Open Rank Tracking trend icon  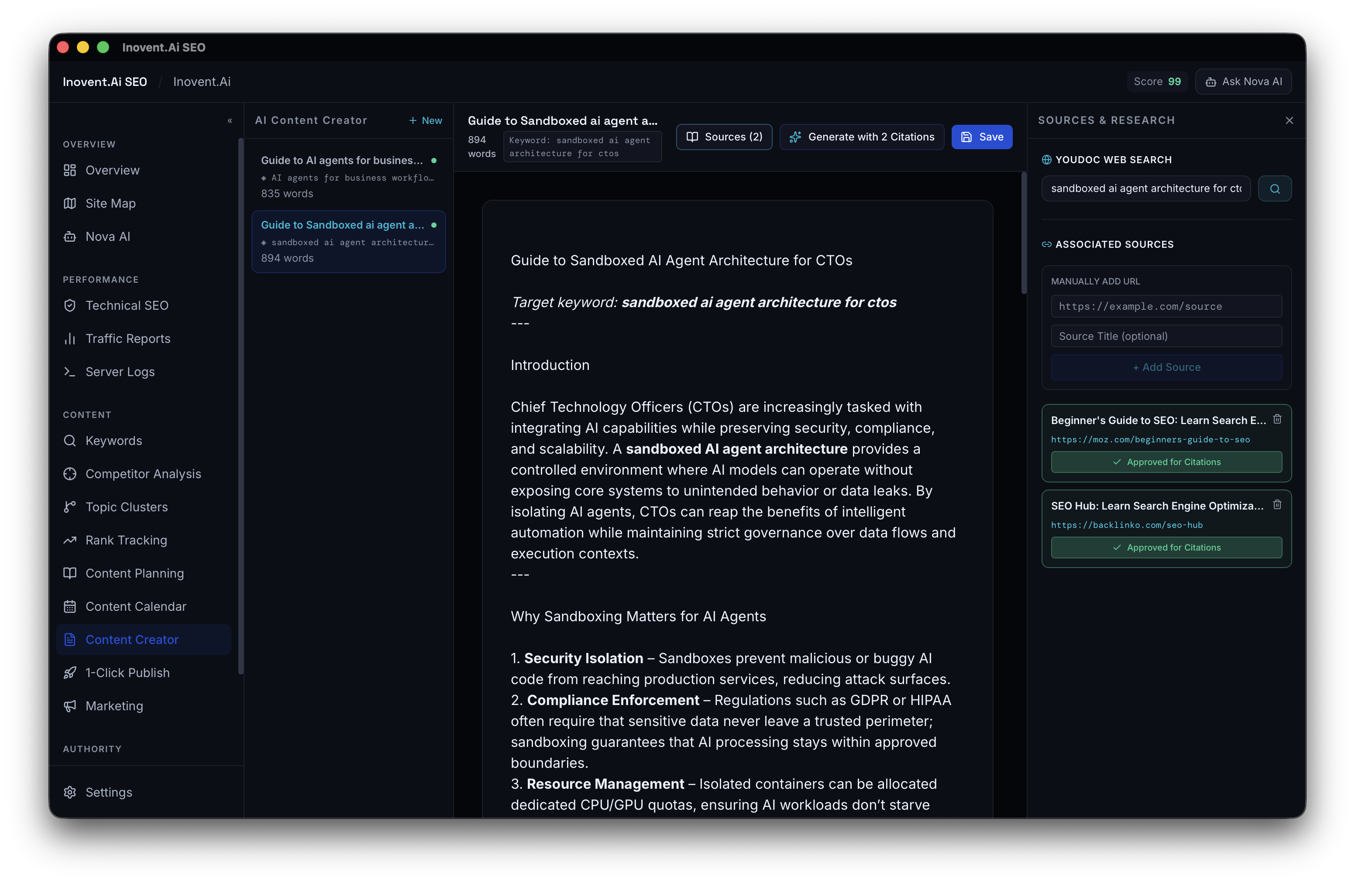click(x=69, y=540)
